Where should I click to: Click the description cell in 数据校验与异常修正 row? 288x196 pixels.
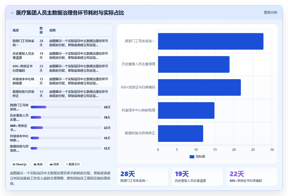[x=80, y=94]
